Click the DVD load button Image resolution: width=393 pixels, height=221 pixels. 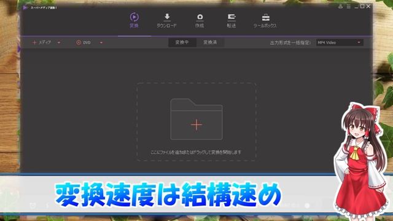(x=84, y=42)
